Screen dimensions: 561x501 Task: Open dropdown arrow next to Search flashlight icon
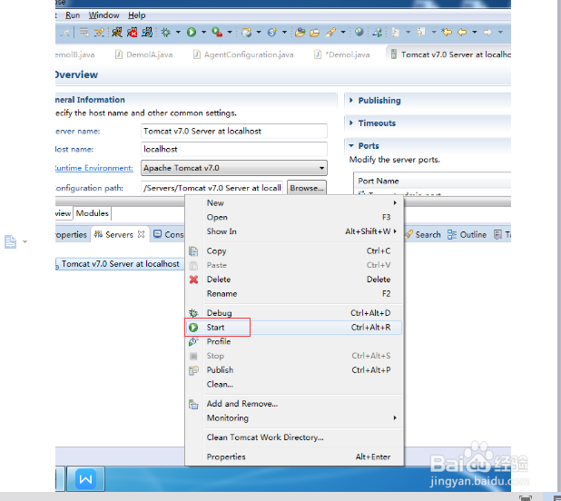[343, 32]
